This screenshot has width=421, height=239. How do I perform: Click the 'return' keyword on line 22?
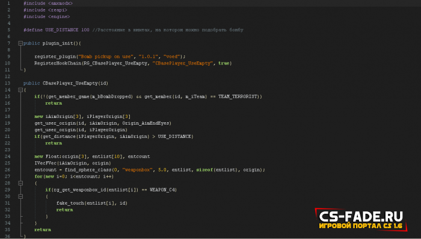coord(54,143)
